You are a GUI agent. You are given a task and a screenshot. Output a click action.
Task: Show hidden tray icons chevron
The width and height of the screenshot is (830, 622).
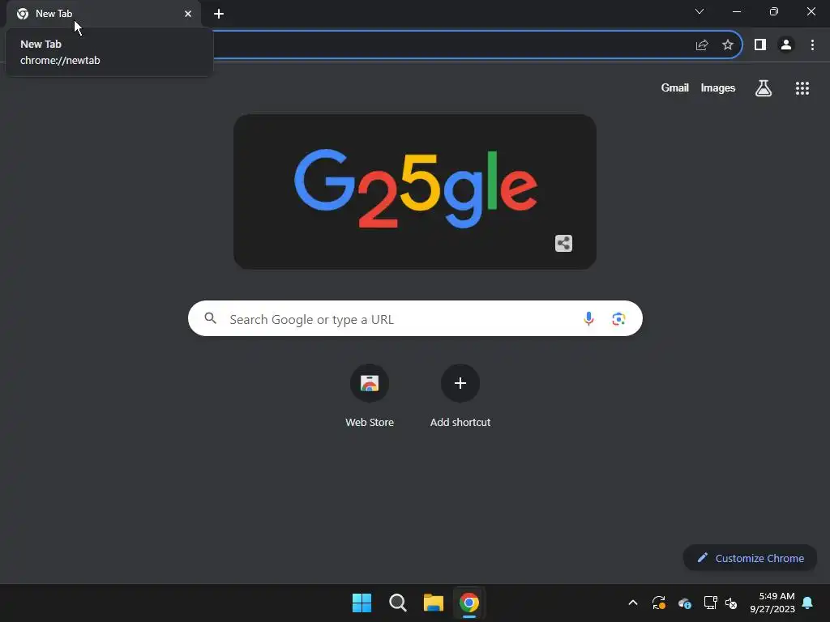pyautogui.click(x=632, y=603)
